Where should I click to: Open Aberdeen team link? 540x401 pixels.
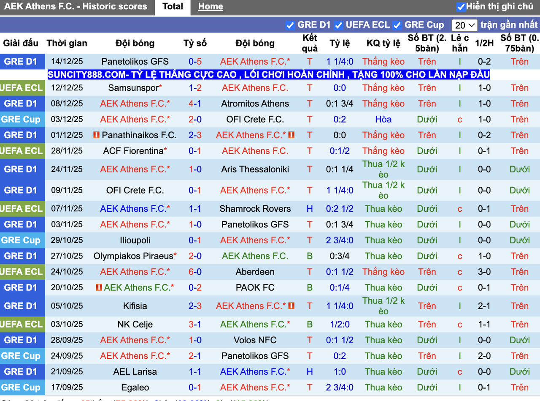(255, 272)
